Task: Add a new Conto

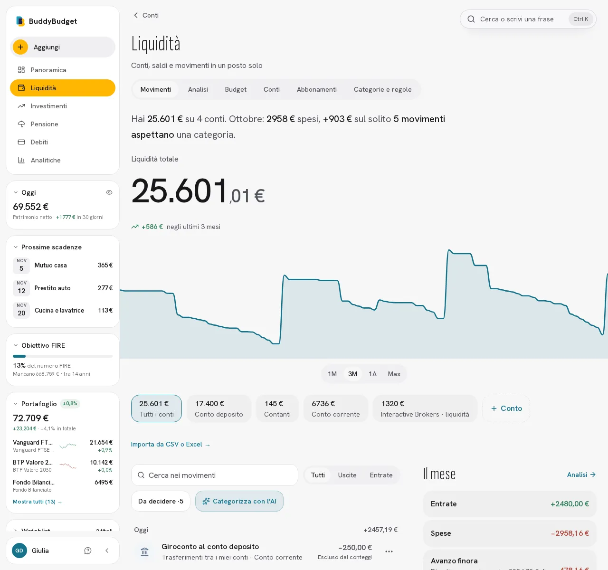Action: pyautogui.click(x=506, y=408)
